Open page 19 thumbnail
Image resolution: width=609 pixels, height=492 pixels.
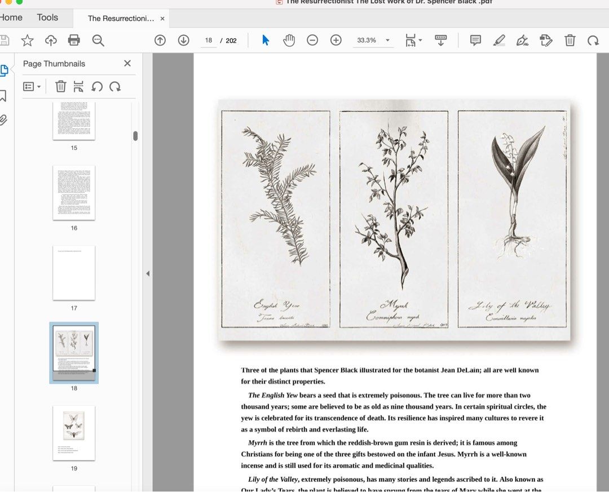(x=74, y=433)
